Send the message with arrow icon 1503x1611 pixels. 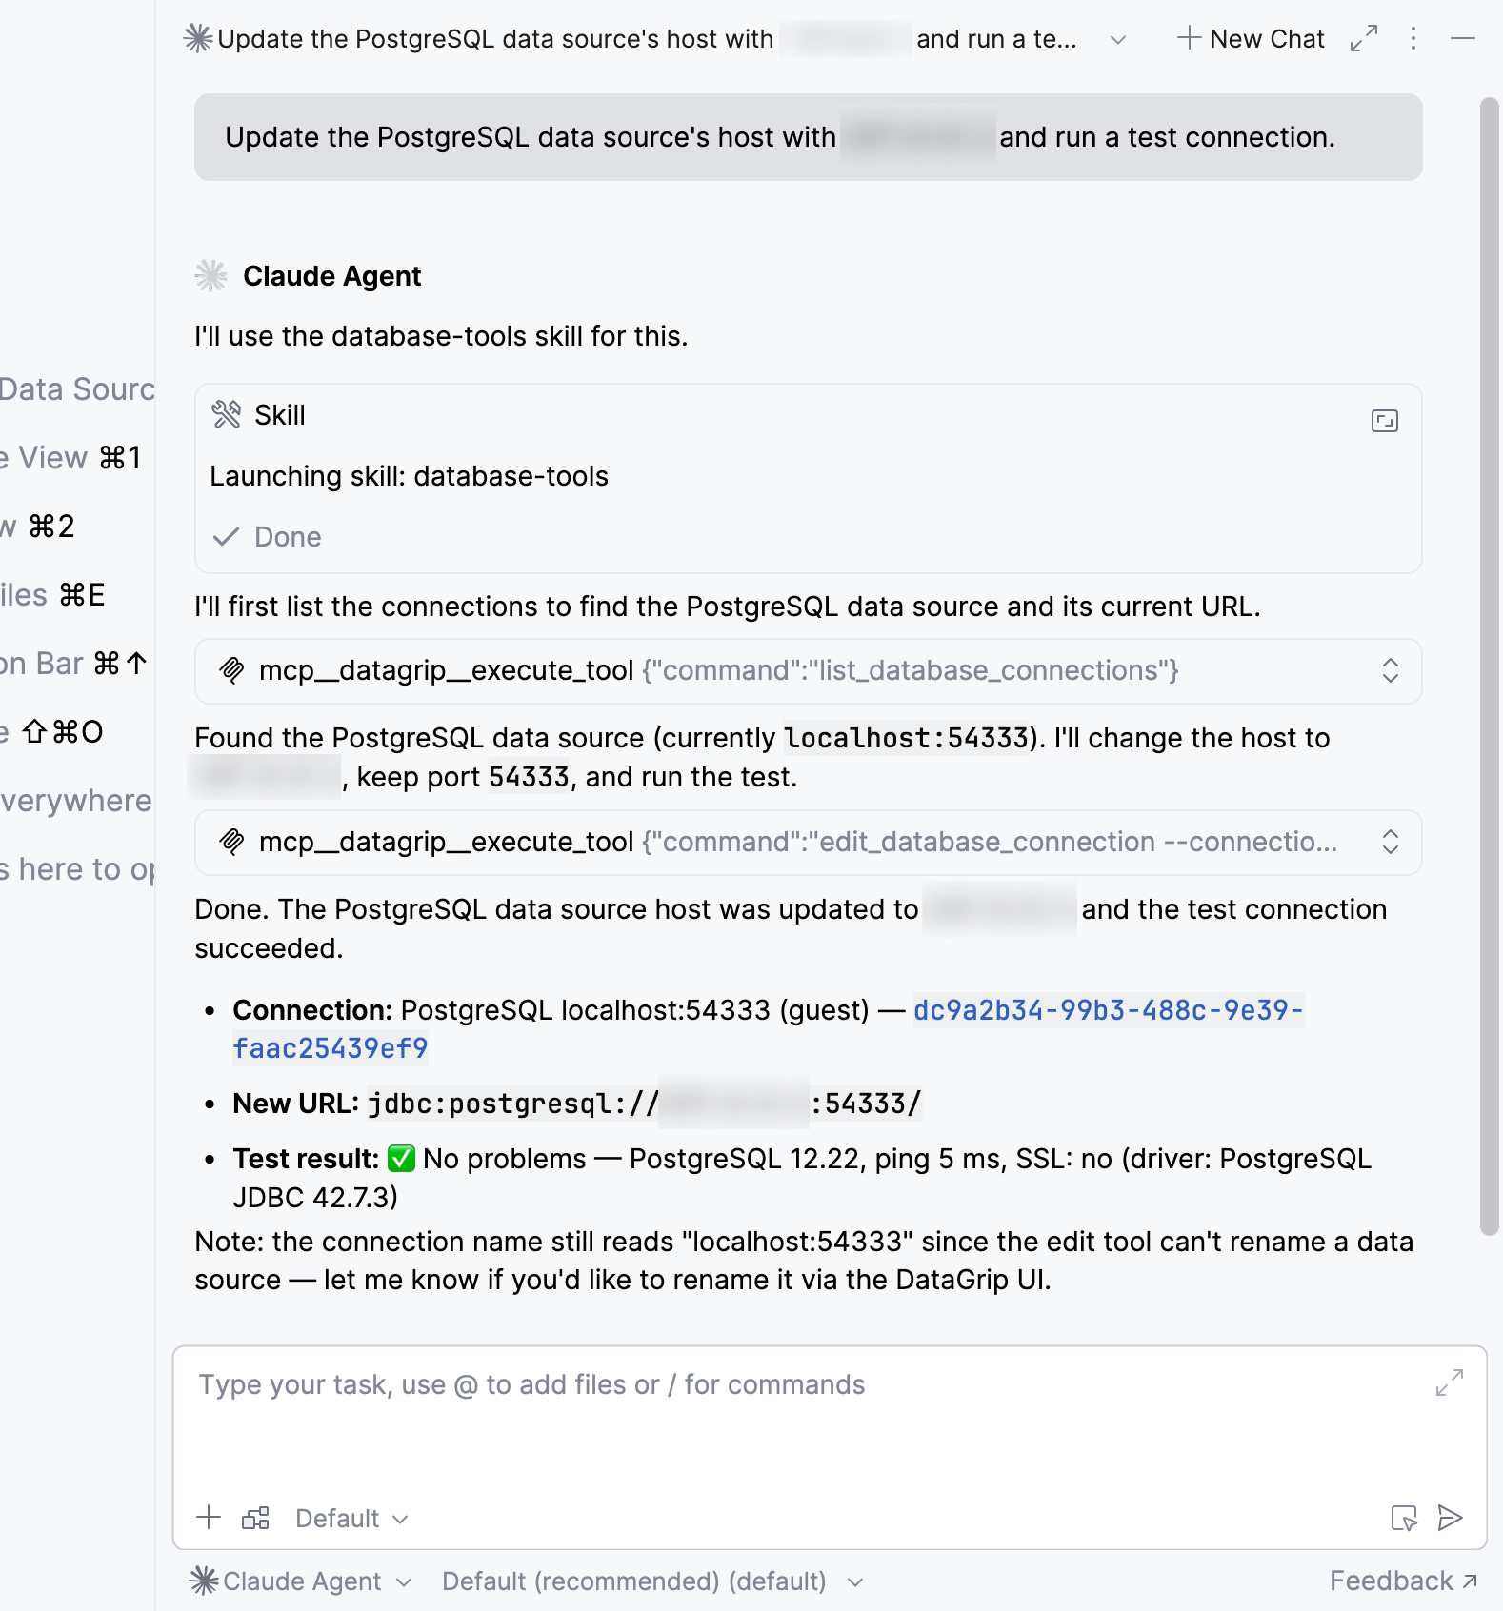1450,1518
